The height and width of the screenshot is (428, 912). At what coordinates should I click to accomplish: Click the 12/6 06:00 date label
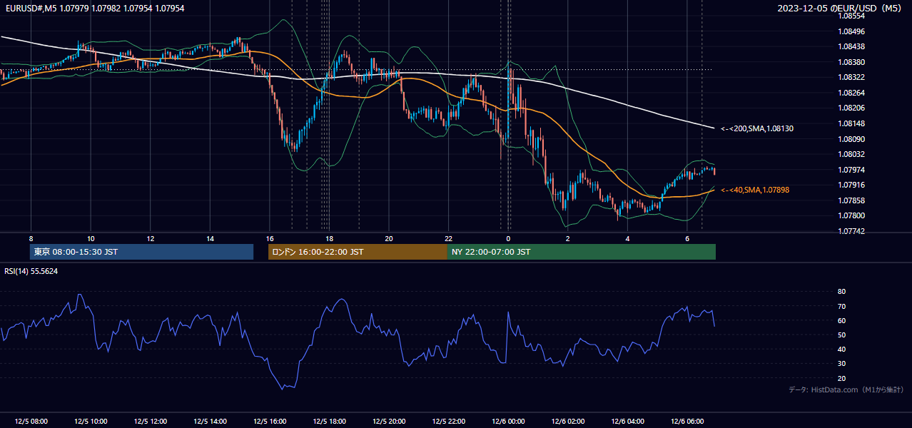coord(686,422)
